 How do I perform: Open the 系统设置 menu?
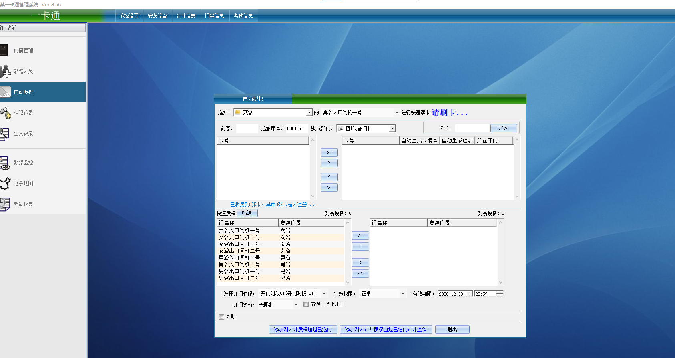[x=129, y=16]
